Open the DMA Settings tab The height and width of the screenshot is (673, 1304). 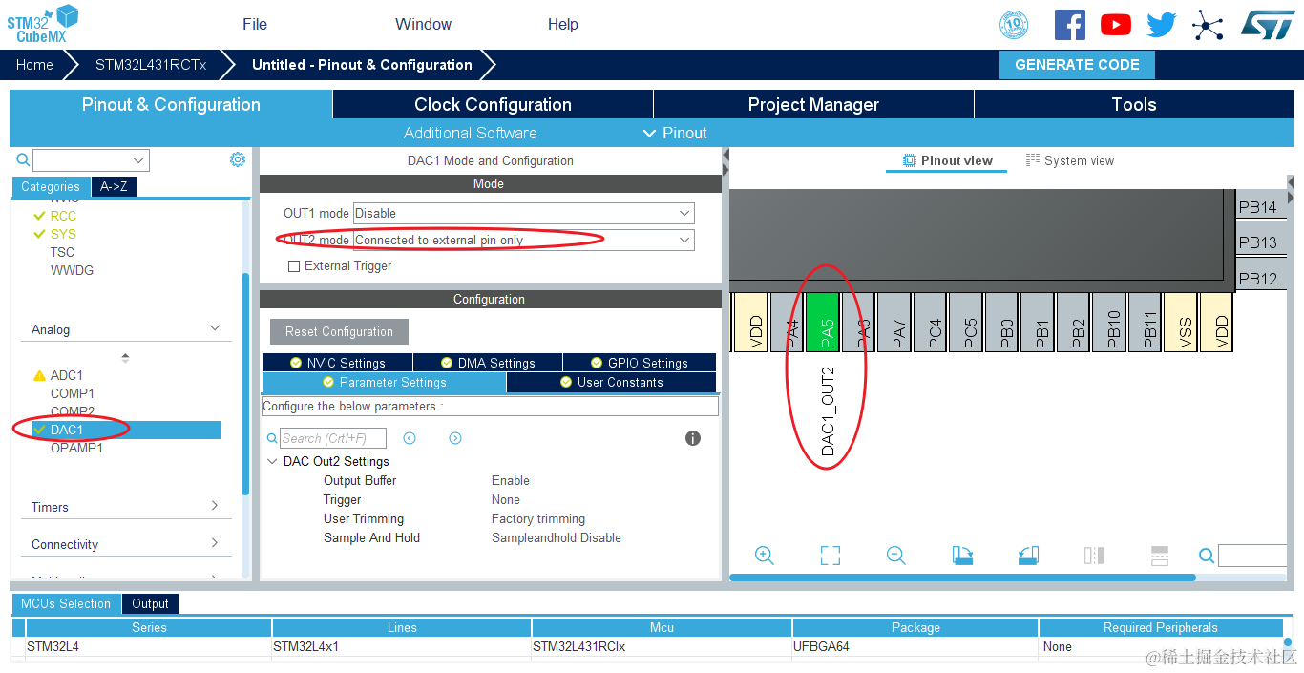488,363
